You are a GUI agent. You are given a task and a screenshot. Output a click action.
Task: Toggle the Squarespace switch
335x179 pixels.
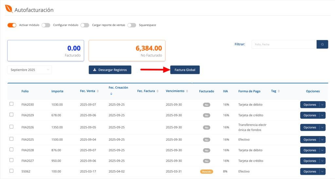[x=132, y=25]
